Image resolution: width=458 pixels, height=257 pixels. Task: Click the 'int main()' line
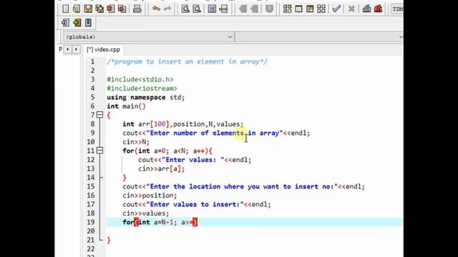126,106
